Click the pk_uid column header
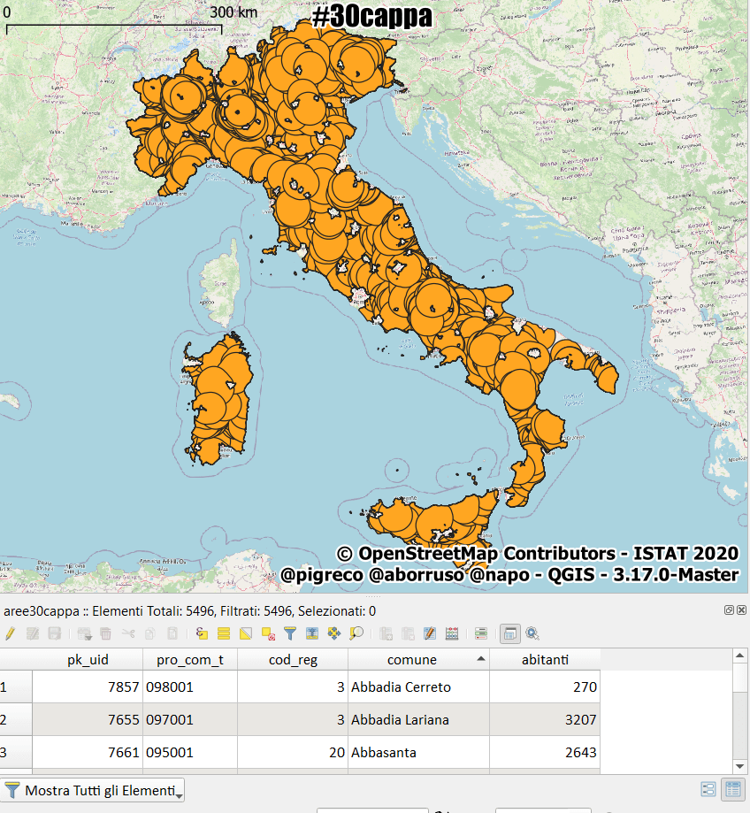 [x=88, y=659]
